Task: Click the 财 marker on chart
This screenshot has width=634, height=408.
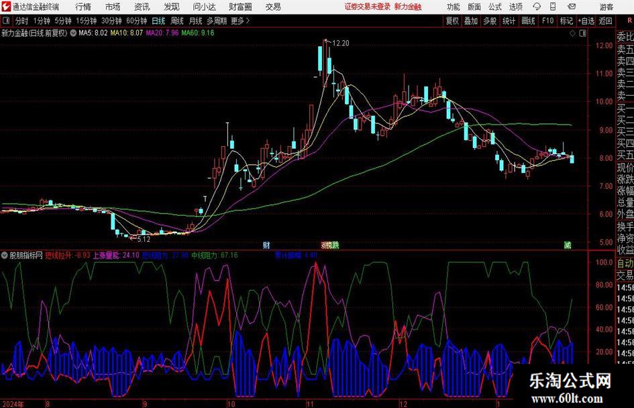Action: tap(266, 245)
